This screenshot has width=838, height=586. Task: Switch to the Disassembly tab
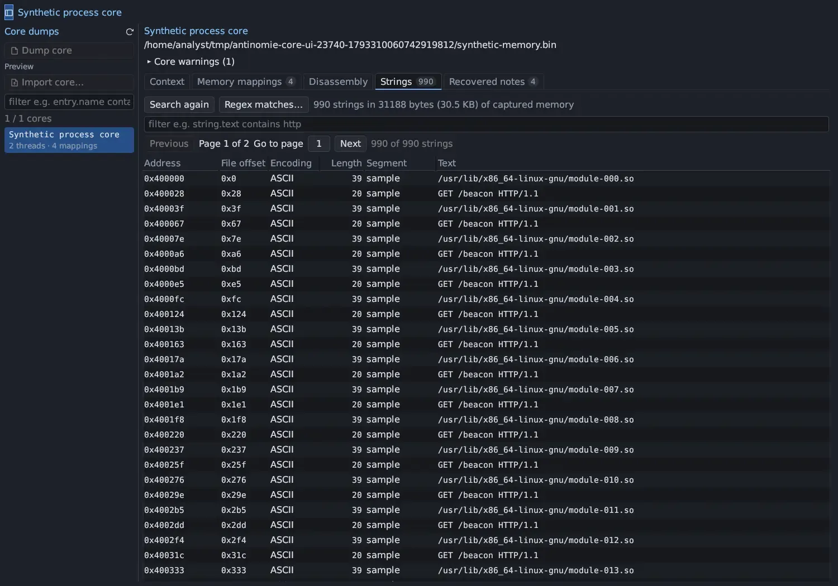pos(339,81)
